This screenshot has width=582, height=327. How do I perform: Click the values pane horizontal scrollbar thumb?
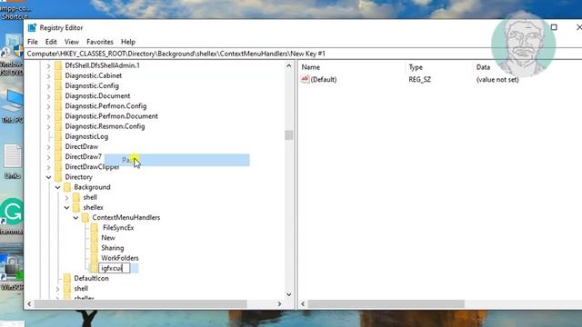pyautogui.click(x=386, y=304)
